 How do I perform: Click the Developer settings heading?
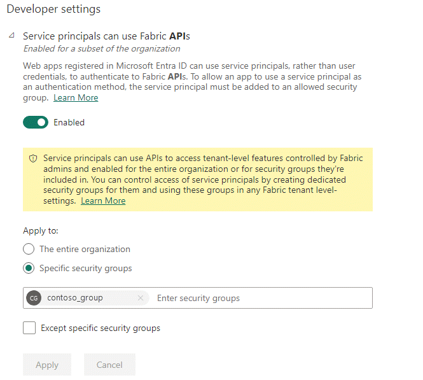click(x=53, y=10)
